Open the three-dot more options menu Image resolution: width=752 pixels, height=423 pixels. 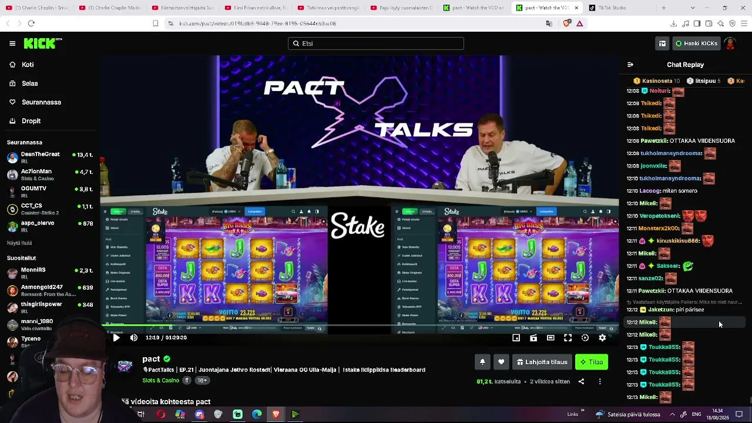[x=600, y=381]
